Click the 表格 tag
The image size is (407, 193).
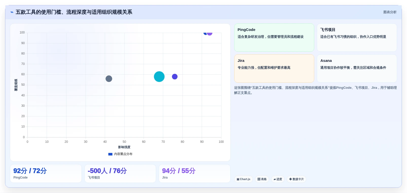coord(262,179)
